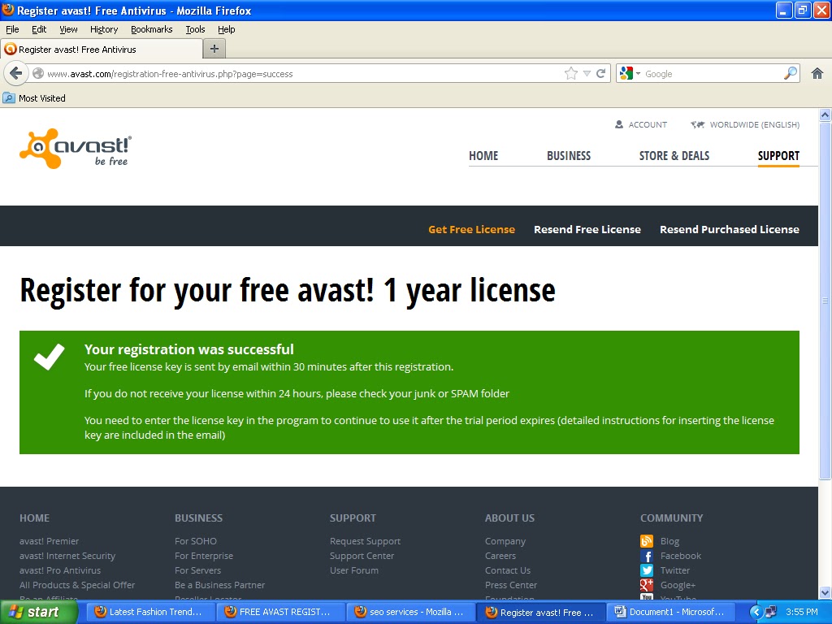Open avast! Premier footer link
Image resolution: width=832 pixels, height=624 pixels.
coord(50,541)
